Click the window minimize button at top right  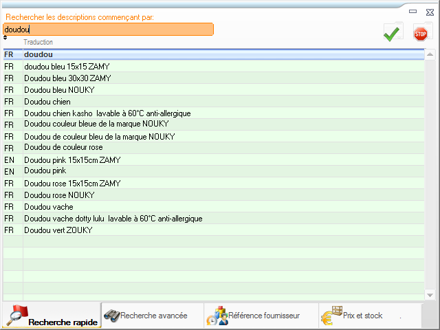[x=412, y=11]
